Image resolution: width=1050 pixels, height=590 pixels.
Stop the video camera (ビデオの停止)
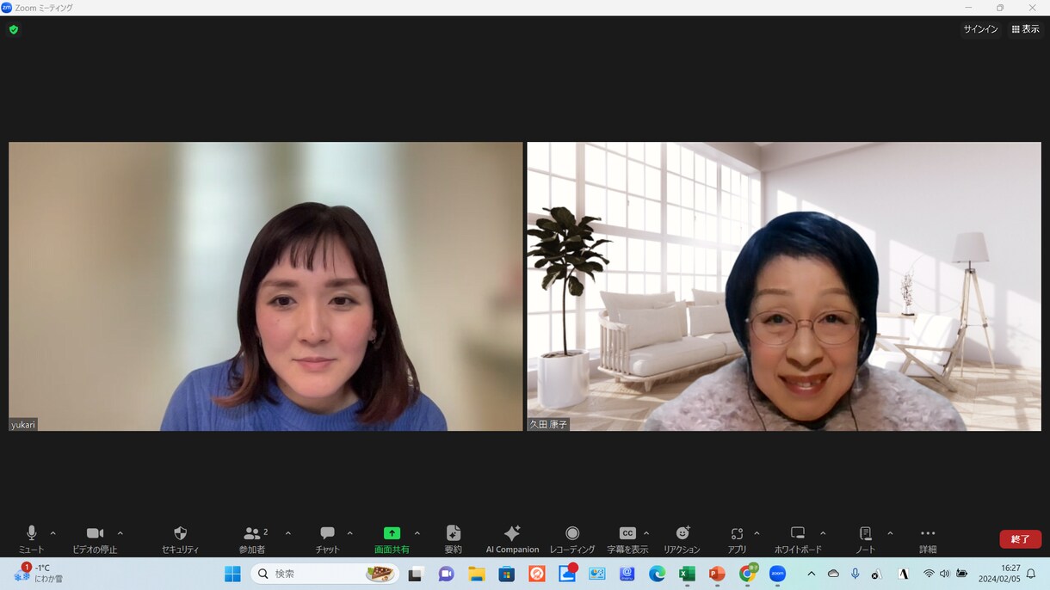coord(95,539)
